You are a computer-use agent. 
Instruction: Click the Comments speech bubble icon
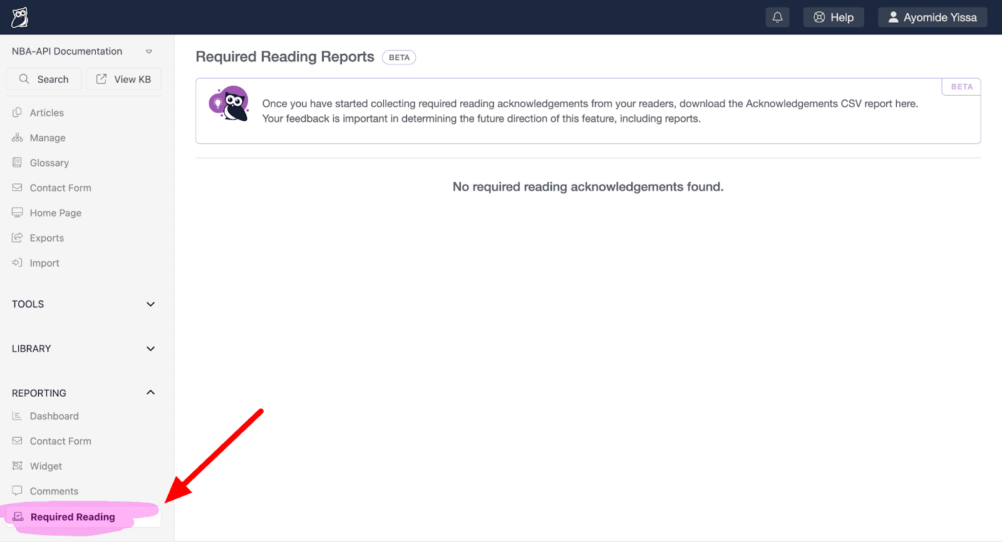tap(18, 491)
